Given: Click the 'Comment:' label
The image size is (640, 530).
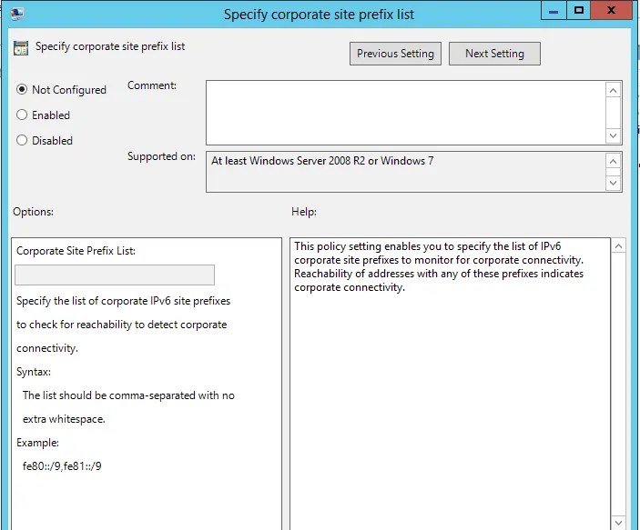Looking at the screenshot, I should (x=152, y=85).
